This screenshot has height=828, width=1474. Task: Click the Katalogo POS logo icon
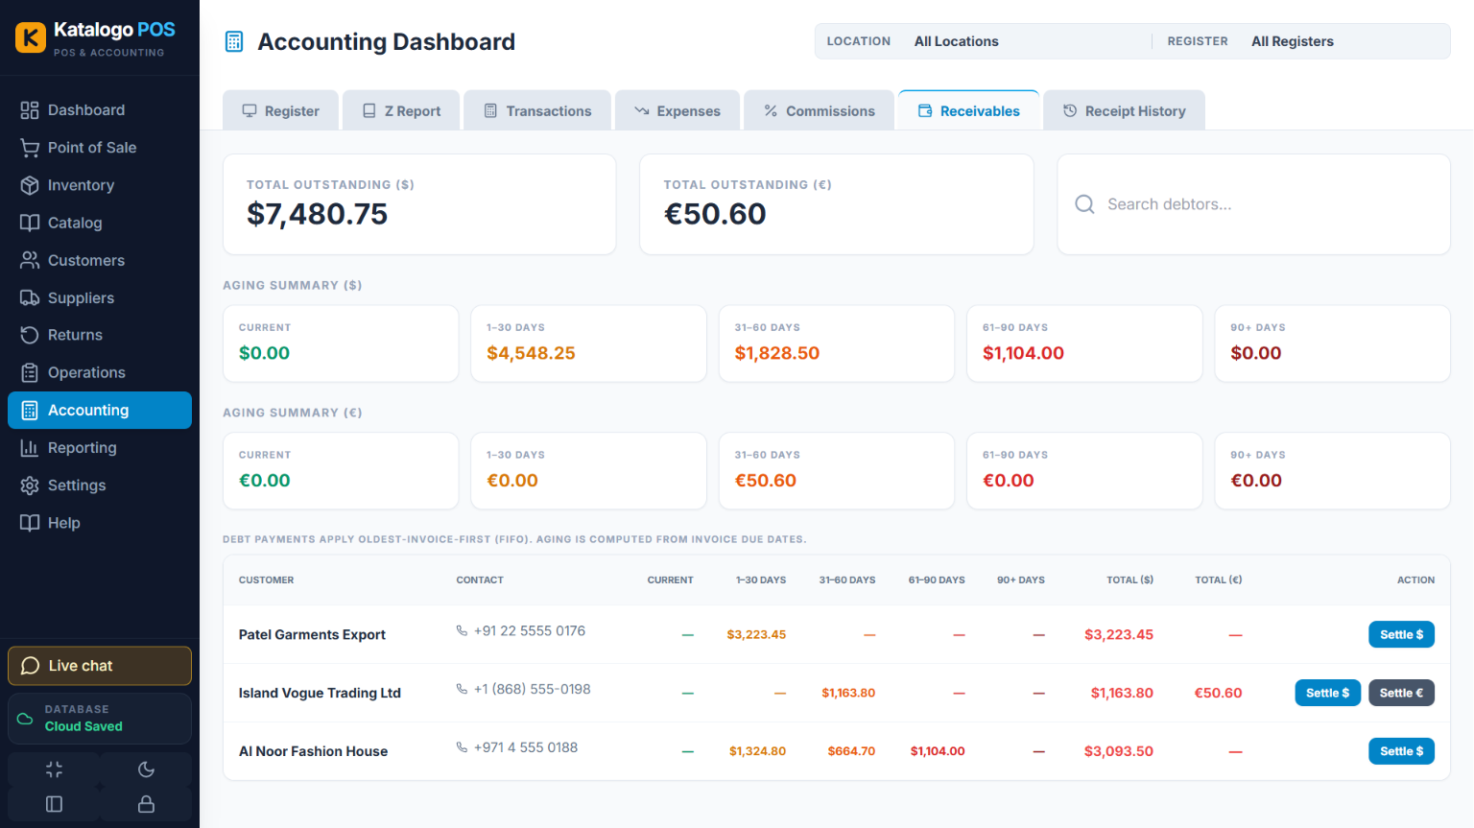pos(31,37)
